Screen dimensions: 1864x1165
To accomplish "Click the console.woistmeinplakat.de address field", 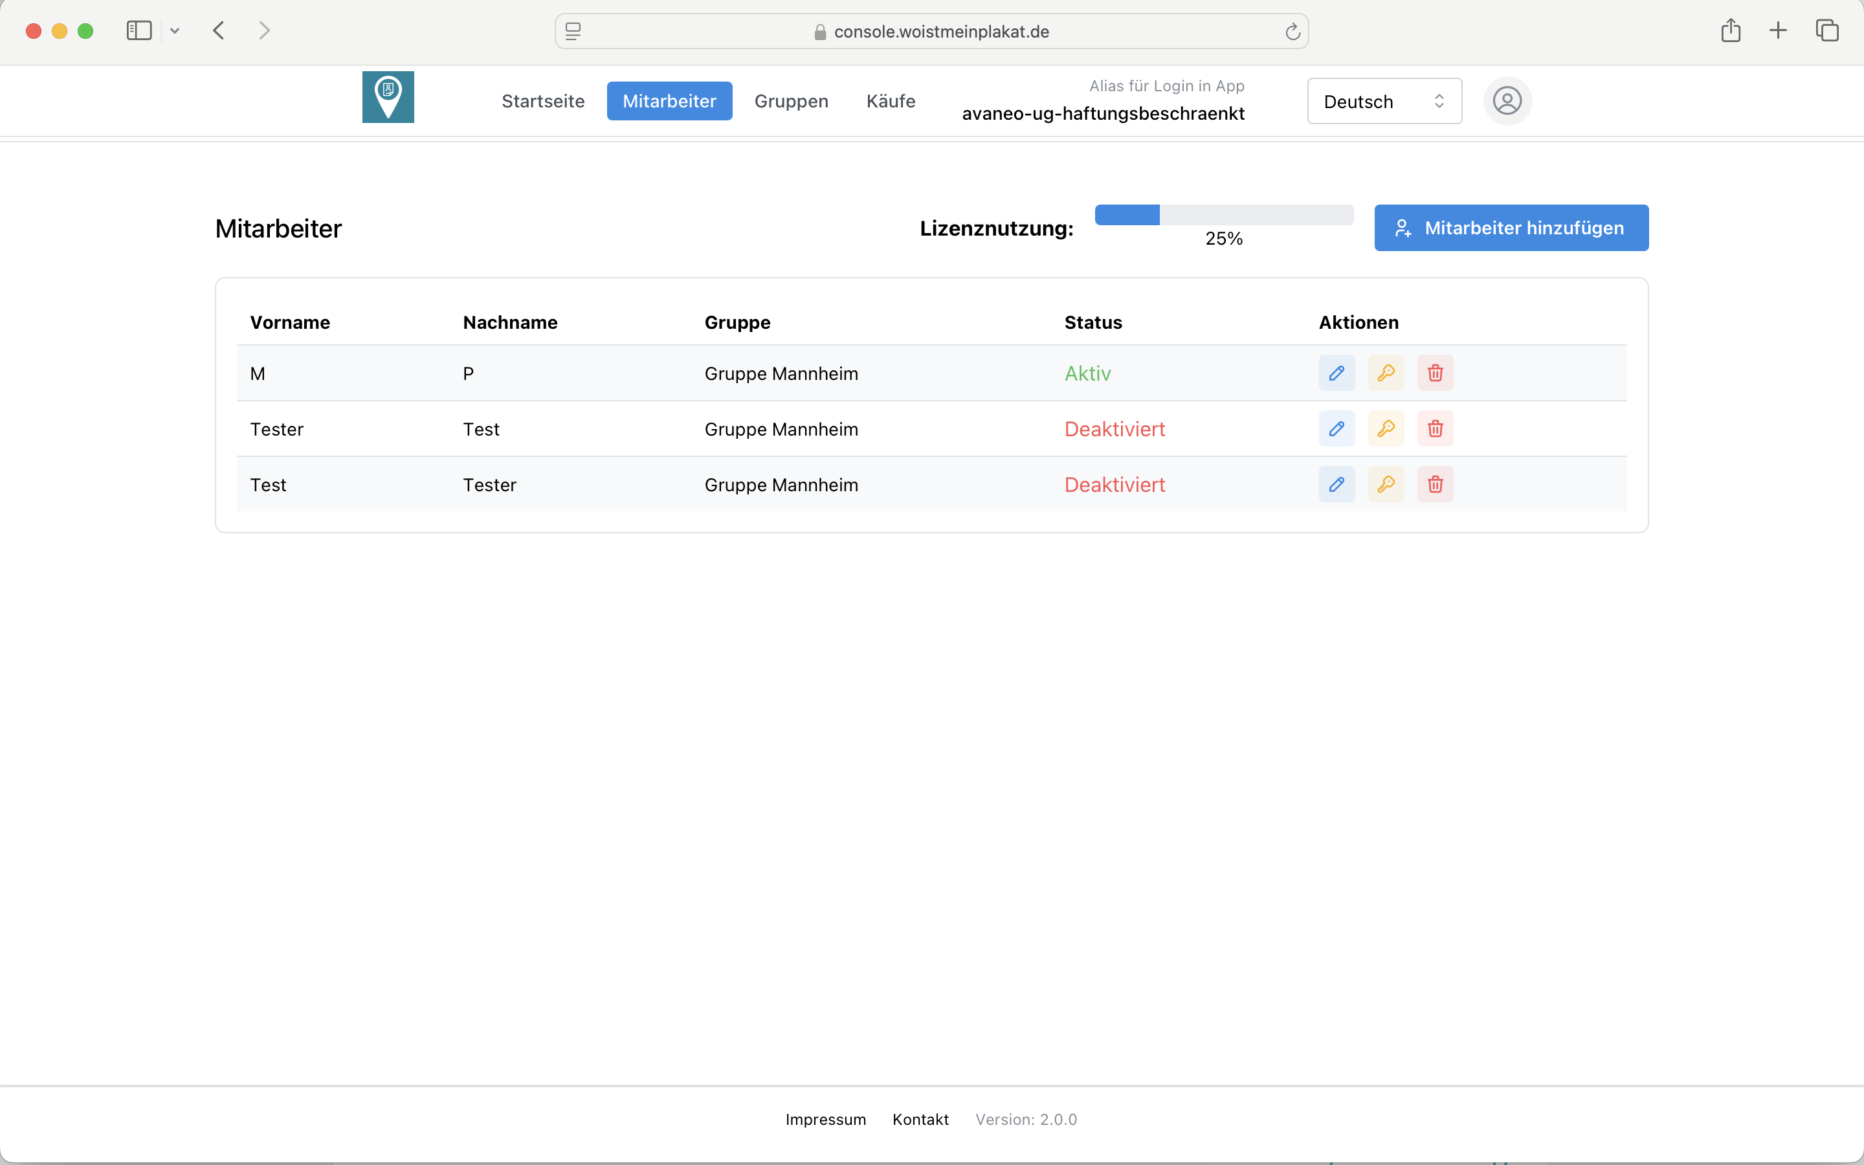I will pyautogui.click(x=931, y=32).
